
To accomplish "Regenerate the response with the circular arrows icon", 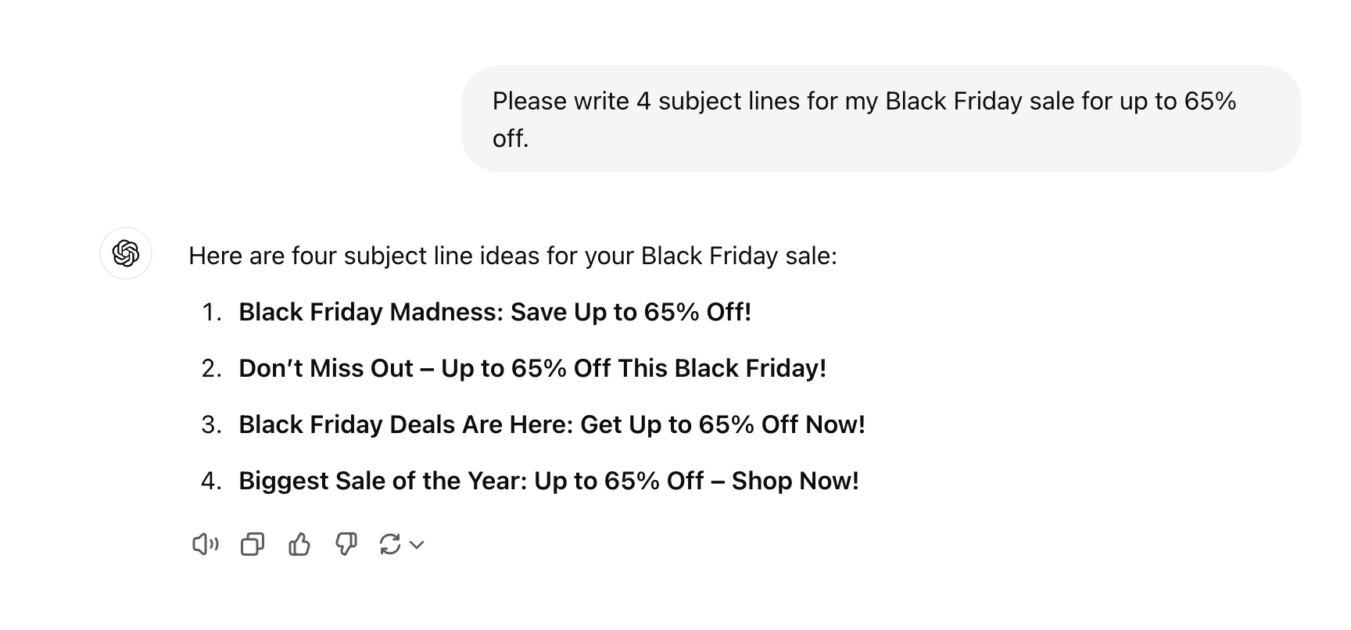I will coord(389,544).
